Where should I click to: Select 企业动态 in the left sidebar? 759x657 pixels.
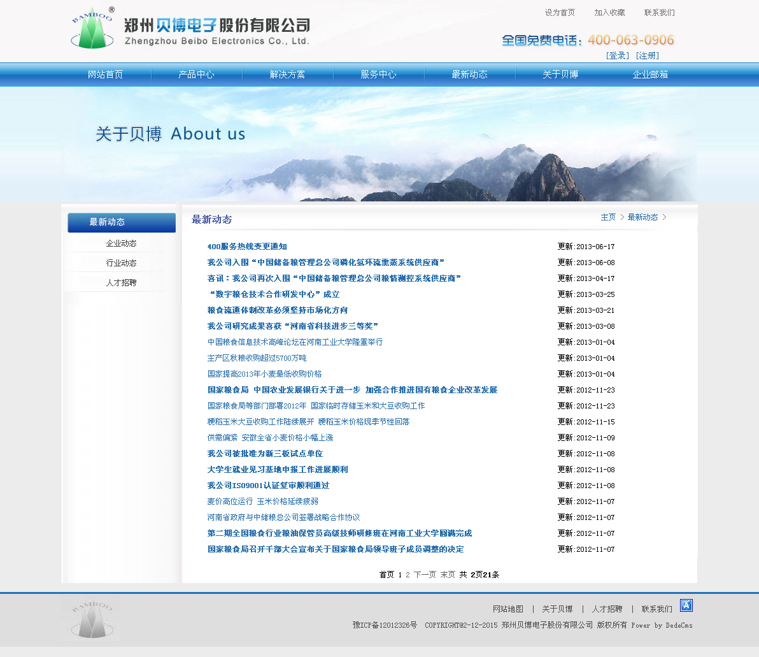tap(121, 243)
